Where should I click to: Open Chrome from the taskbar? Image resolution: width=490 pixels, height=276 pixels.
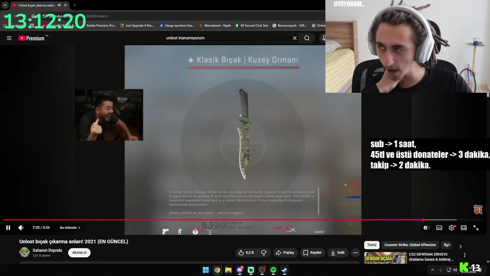217,270
